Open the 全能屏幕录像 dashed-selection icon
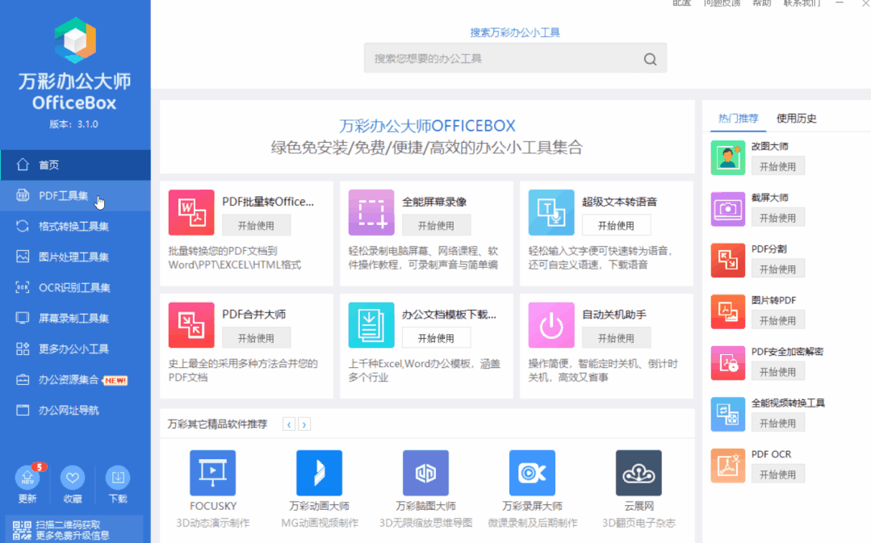The width and height of the screenshot is (871, 543). coord(371,212)
